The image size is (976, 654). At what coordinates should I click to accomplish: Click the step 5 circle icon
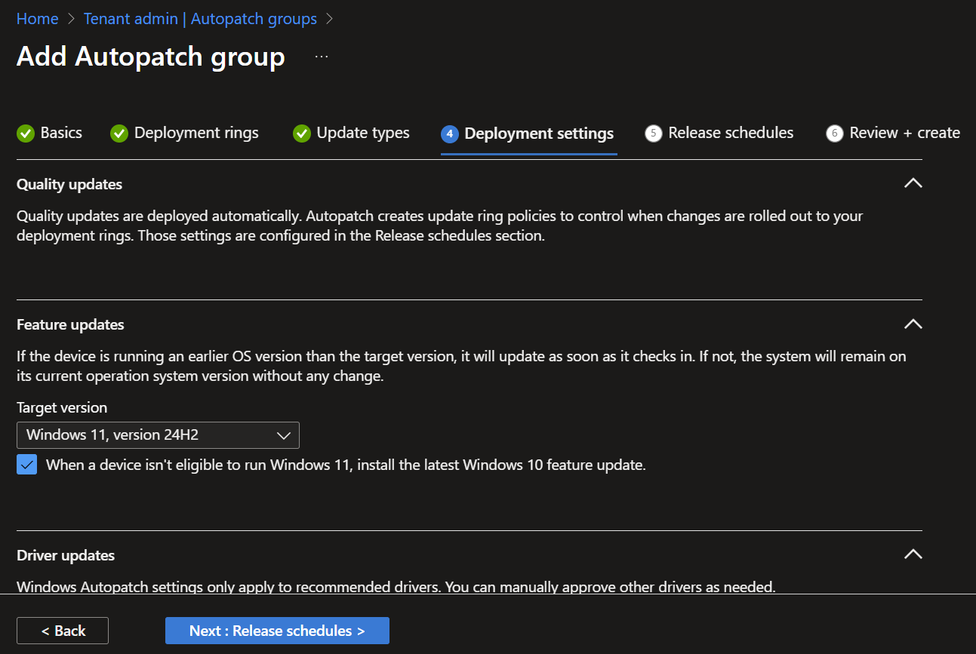tap(654, 134)
